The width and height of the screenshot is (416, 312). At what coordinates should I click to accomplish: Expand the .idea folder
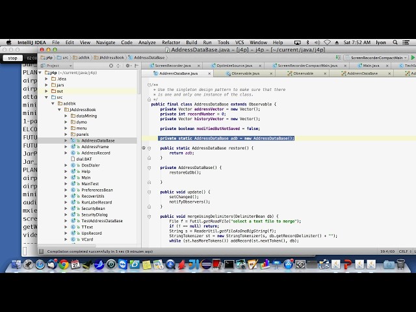coord(46,79)
